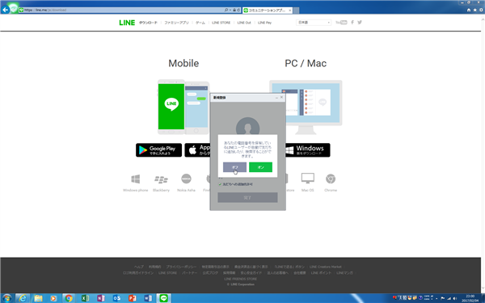485x303 pixels.
Task: Open the browser home icon
Action: pos(469,10)
